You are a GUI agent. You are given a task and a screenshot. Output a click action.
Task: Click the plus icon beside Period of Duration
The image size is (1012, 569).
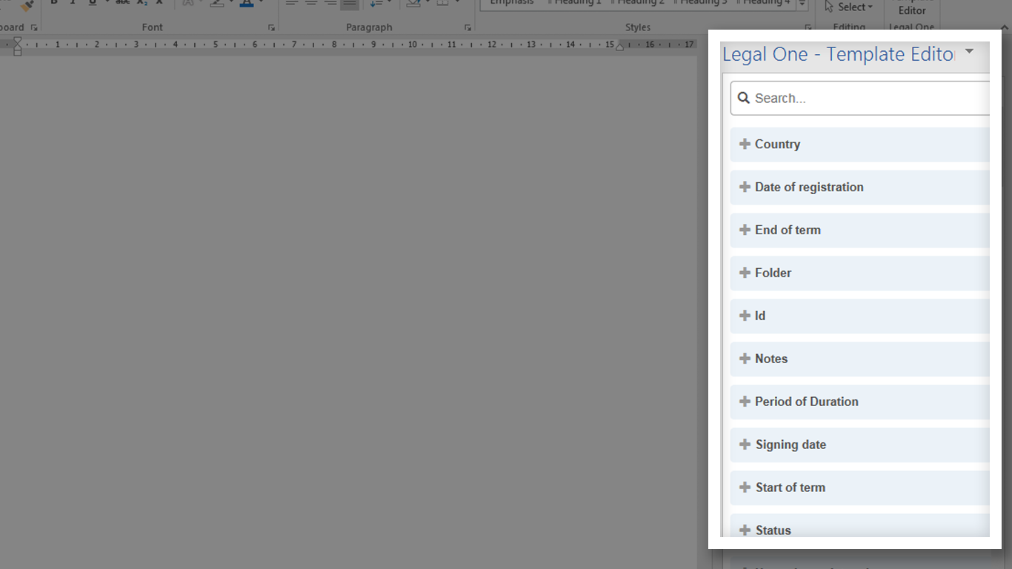coord(745,402)
